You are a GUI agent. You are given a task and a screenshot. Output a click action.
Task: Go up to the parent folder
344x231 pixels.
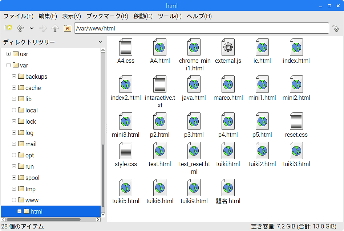coord(55,28)
